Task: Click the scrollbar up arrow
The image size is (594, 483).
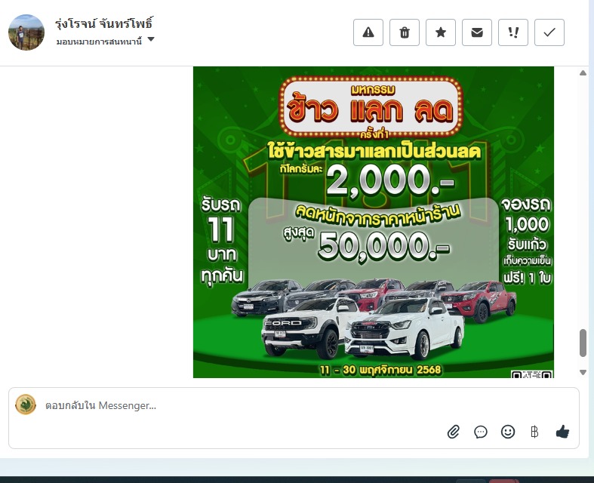Action: [583, 72]
